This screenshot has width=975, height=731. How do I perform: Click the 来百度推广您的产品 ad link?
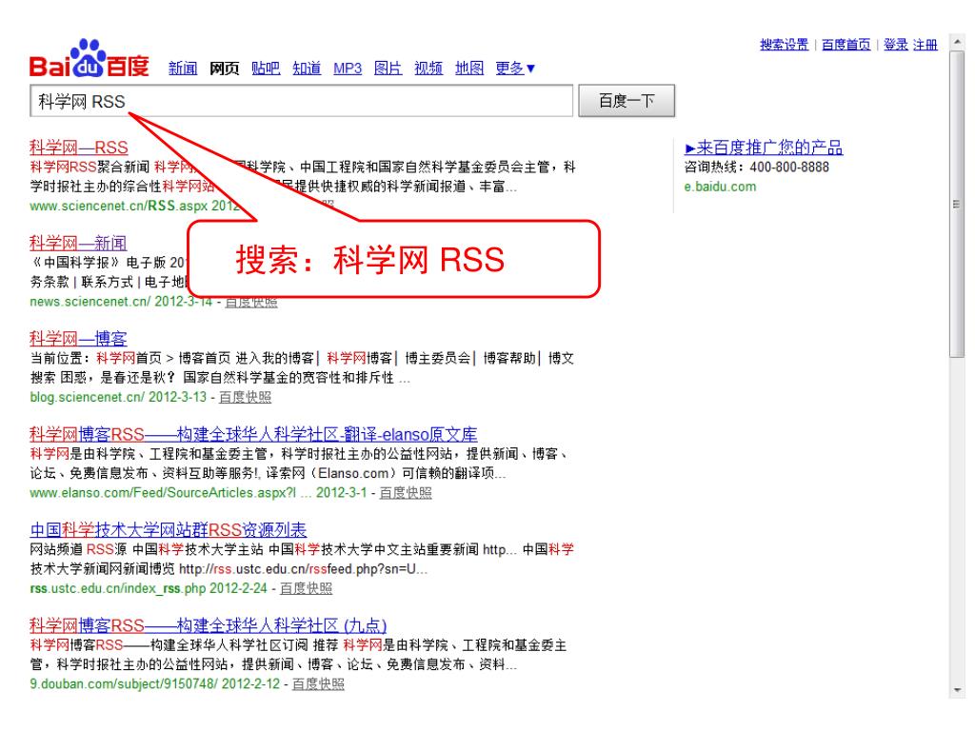pos(764,148)
